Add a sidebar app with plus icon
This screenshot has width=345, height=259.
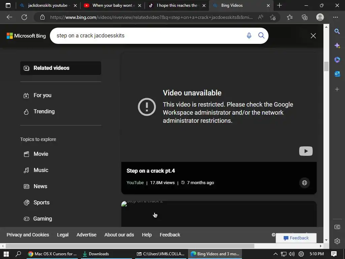pyautogui.click(x=337, y=89)
